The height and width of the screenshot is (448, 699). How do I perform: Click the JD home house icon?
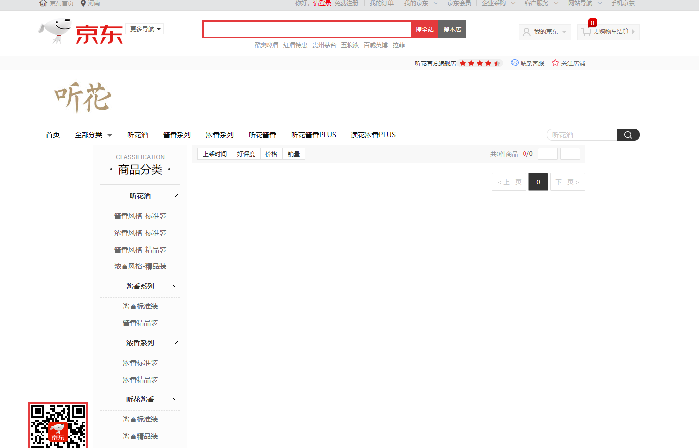[x=43, y=3]
